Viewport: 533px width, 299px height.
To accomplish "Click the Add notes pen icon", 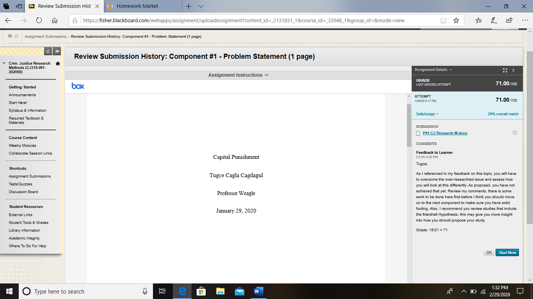I will click(494, 20).
